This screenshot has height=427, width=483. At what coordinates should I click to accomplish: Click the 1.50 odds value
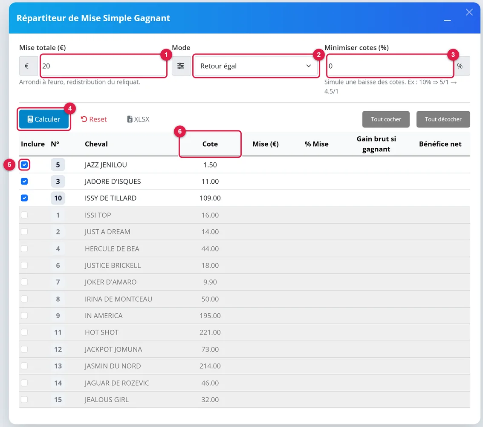pos(210,164)
